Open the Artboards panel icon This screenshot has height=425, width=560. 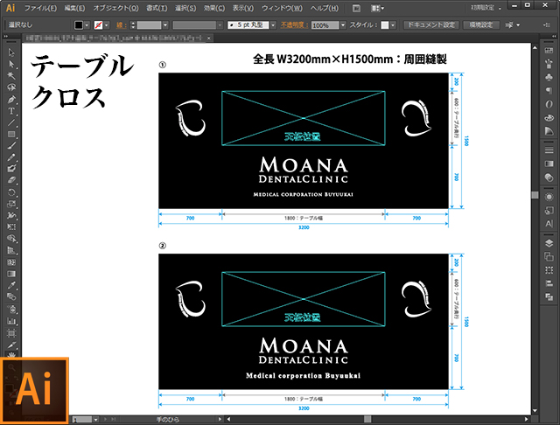coord(549,256)
